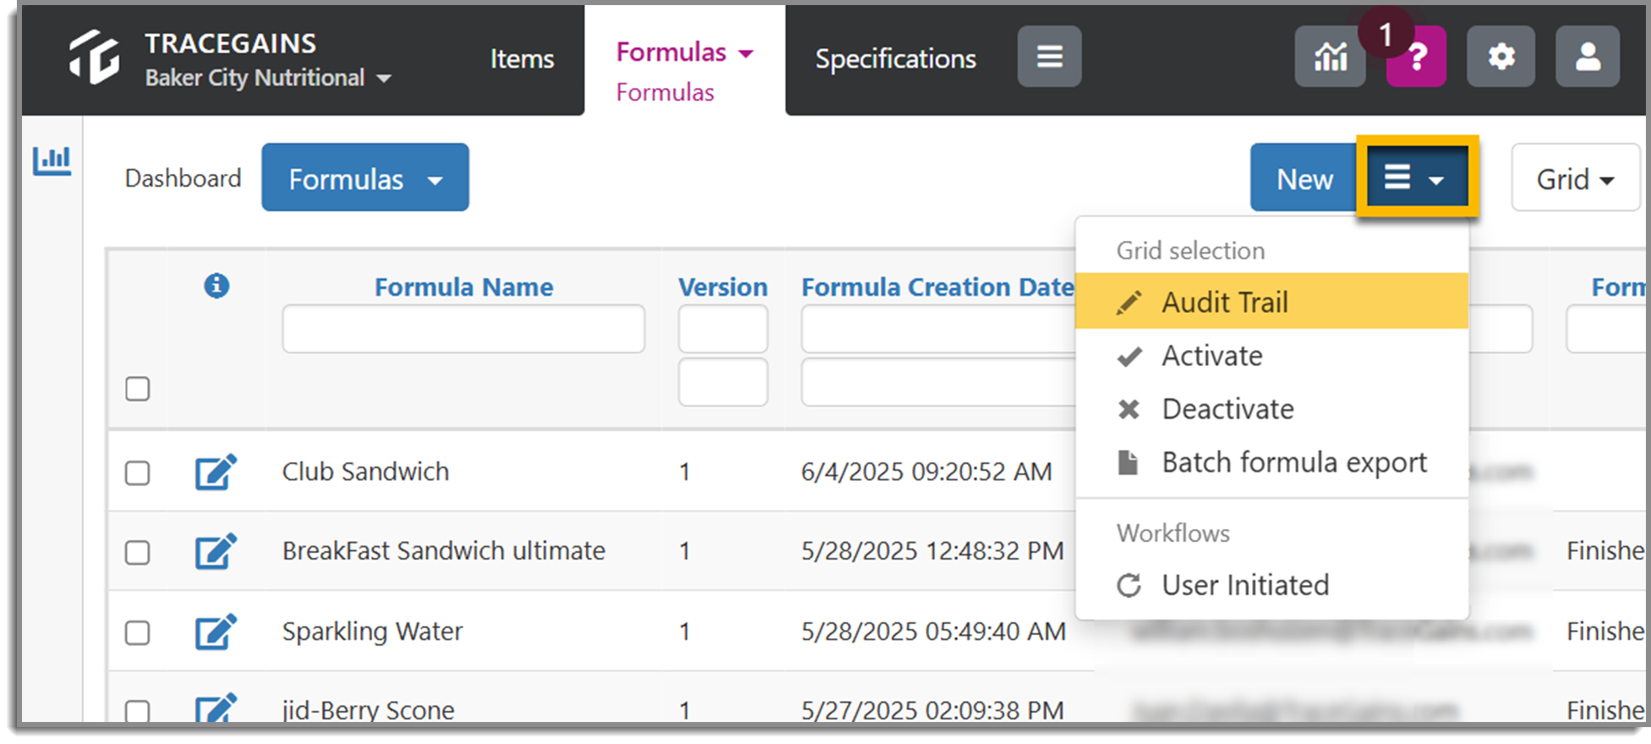Click the New button
1651x744 pixels.
coord(1304,178)
